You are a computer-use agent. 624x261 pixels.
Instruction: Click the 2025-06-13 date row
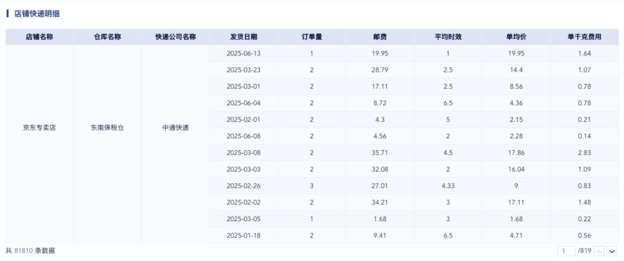[x=414, y=53]
